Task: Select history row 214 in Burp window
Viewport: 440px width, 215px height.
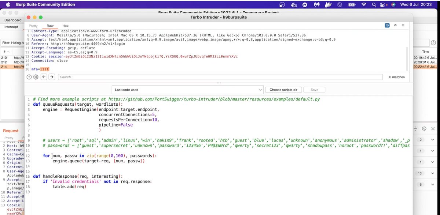Action: (x=12, y=67)
